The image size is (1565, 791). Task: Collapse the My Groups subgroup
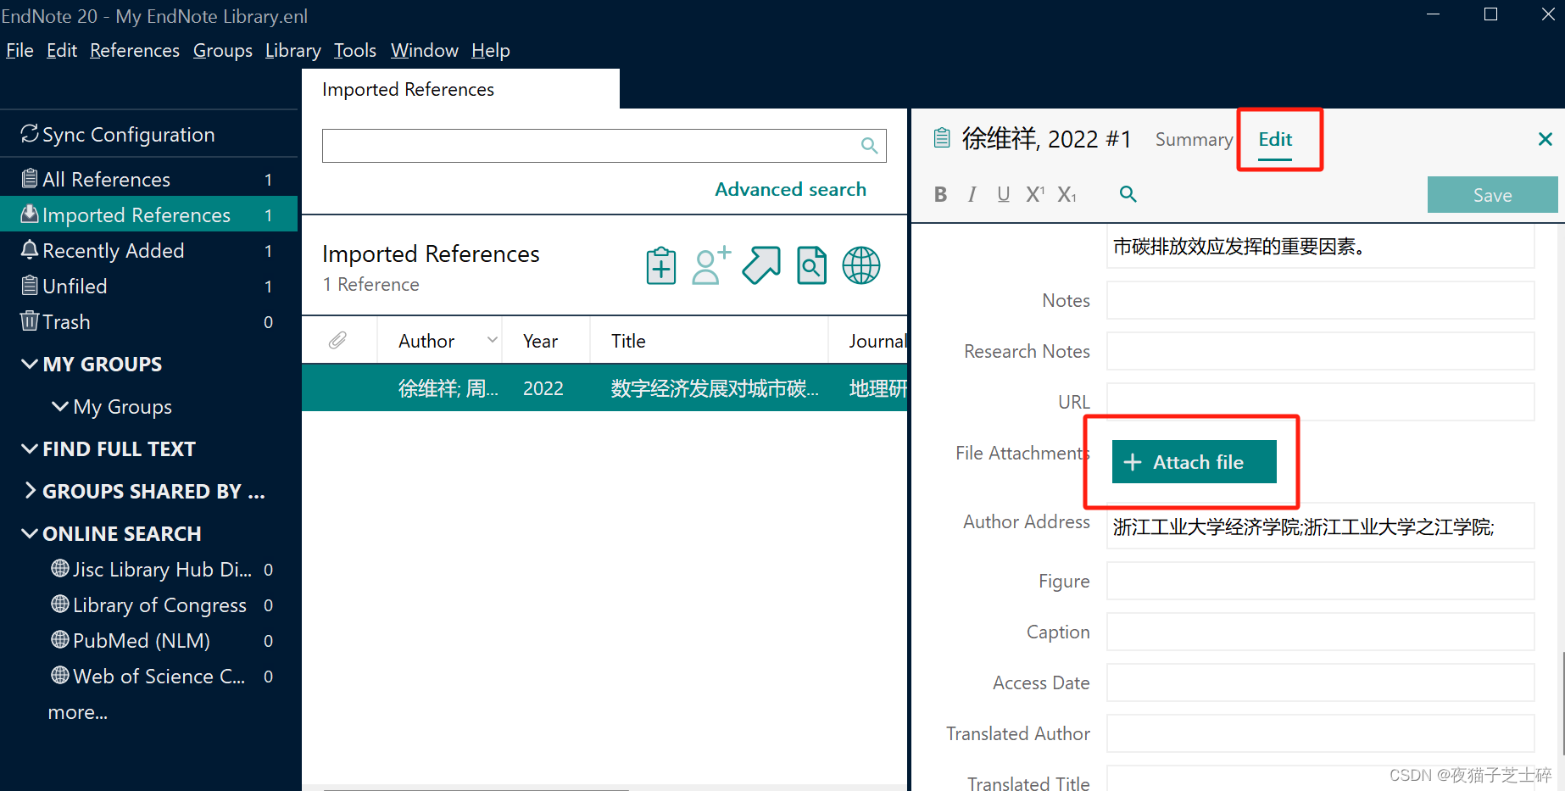pos(60,406)
